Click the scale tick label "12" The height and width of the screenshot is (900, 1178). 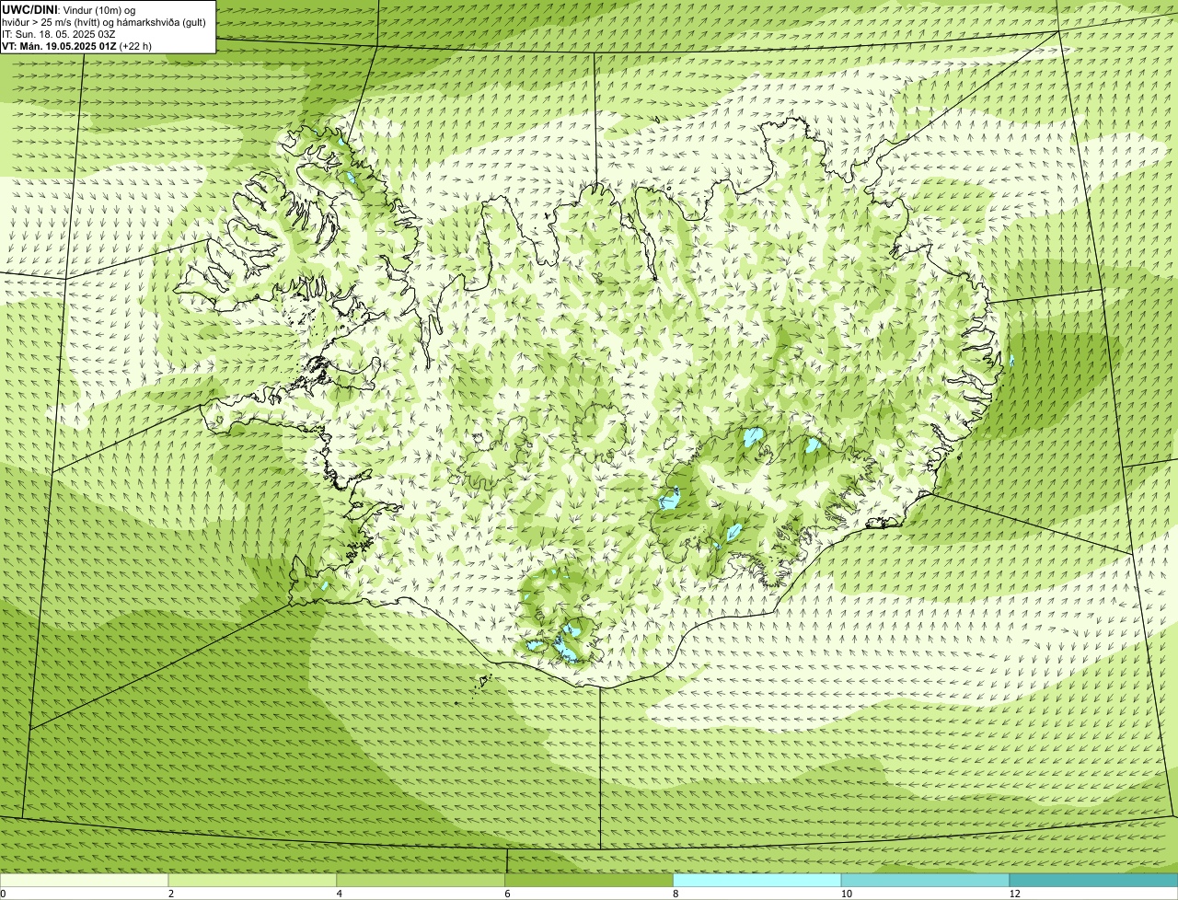point(1013,894)
